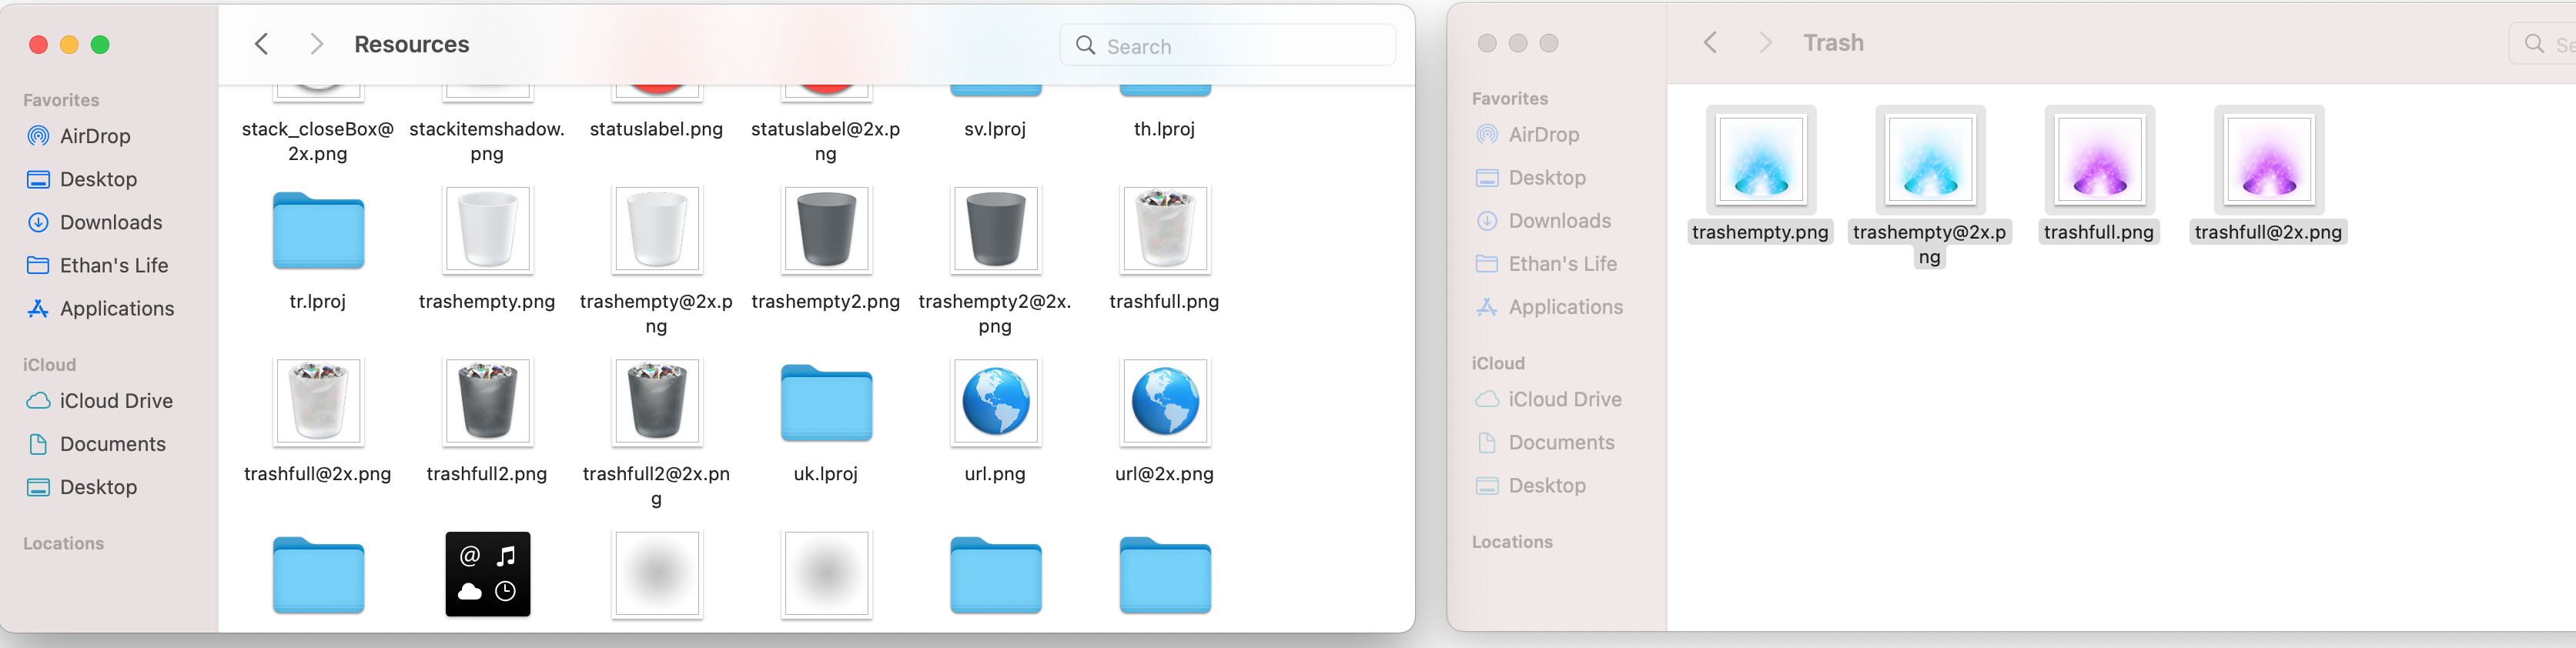This screenshot has height=648, width=2576.
Task: Select the trashempty2@2x.png file icon
Action: (995, 230)
